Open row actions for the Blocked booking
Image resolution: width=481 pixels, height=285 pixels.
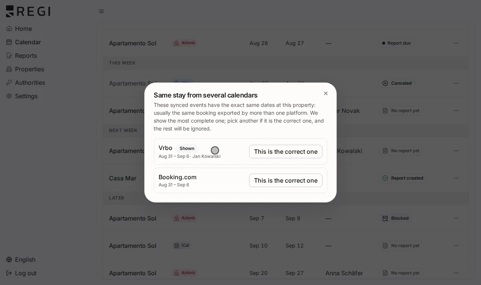[x=456, y=218]
